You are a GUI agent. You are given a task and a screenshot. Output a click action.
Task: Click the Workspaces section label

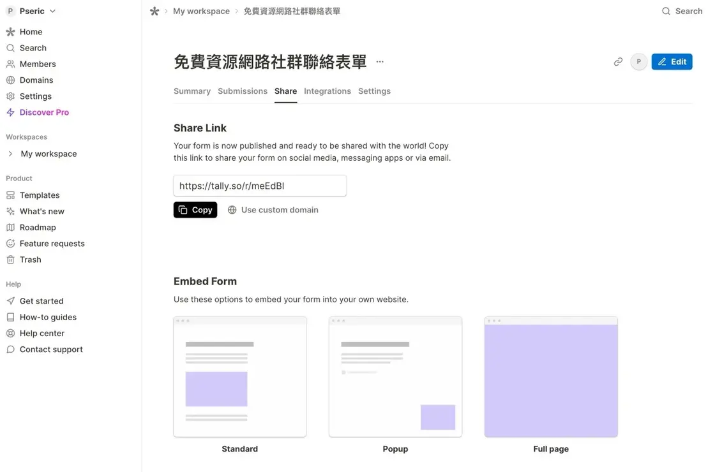pos(26,137)
